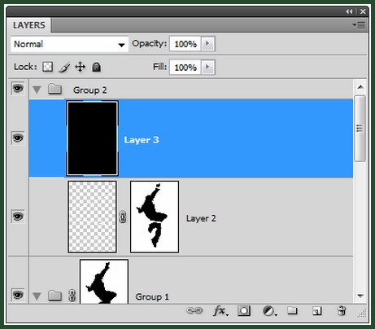
Task: Select the LAYERS tab
Action: (28, 25)
